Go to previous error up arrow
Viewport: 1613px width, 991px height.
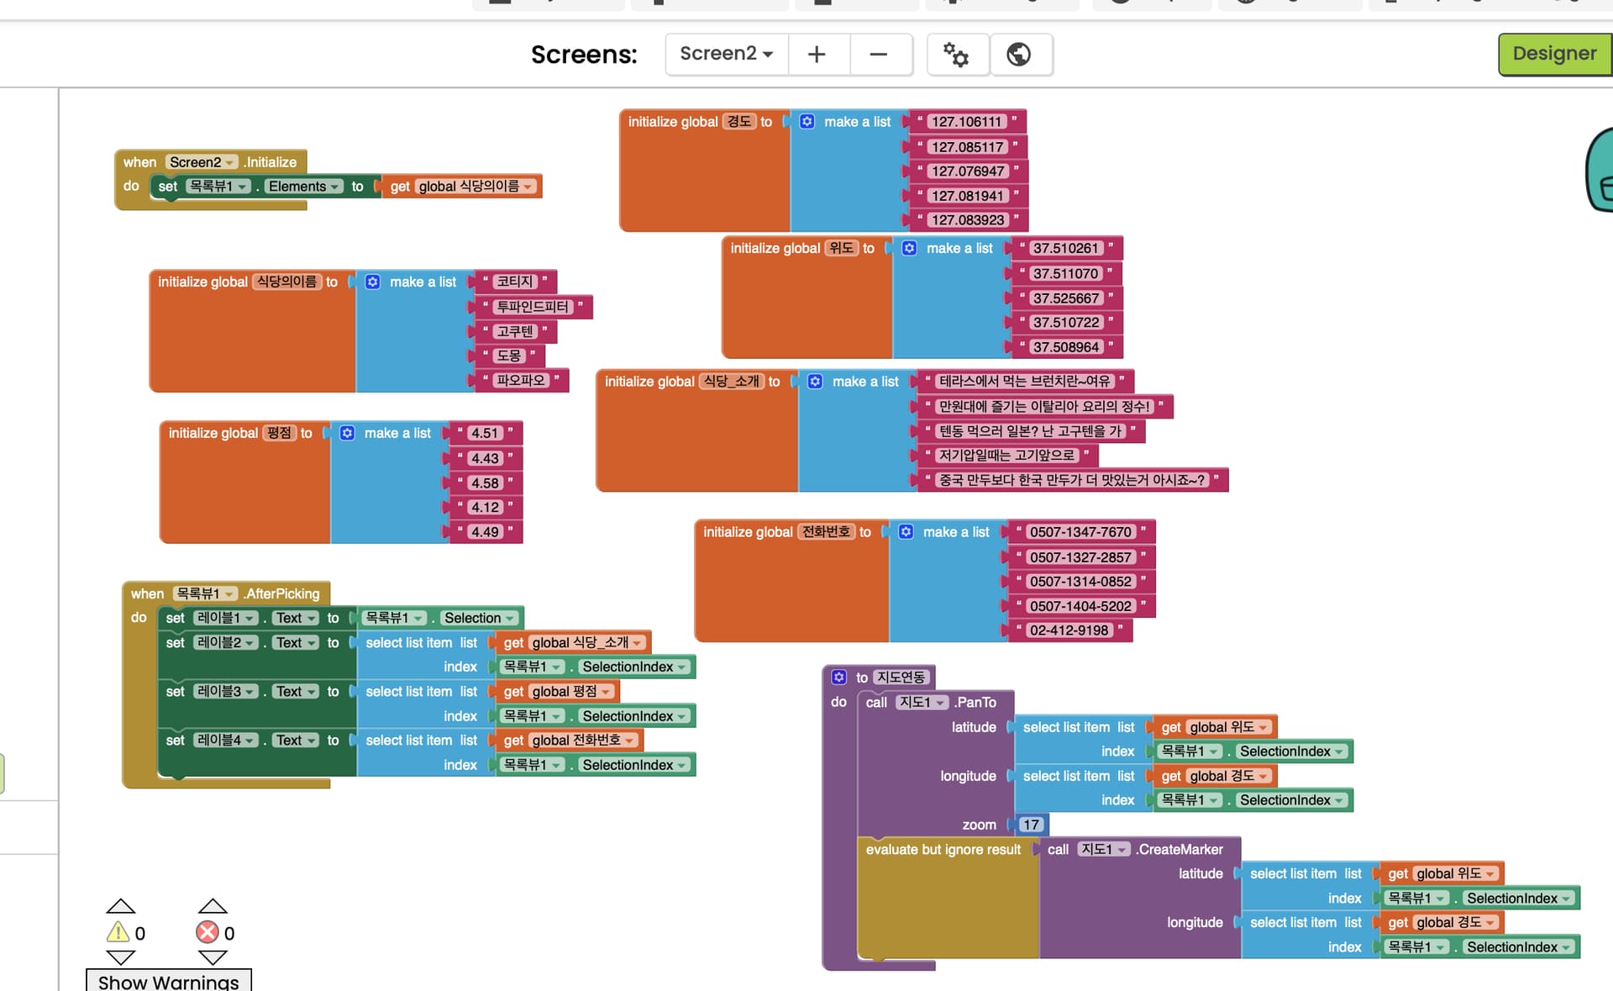click(x=213, y=906)
